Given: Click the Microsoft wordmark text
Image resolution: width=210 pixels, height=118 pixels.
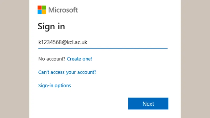Looking at the screenshot, I should click(x=63, y=10).
